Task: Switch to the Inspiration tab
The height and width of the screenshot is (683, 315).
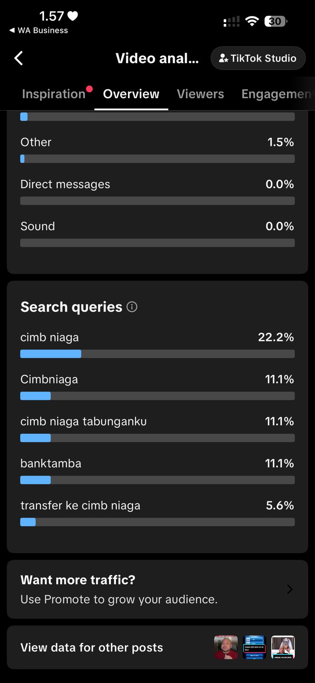Action: click(x=54, y=94)
